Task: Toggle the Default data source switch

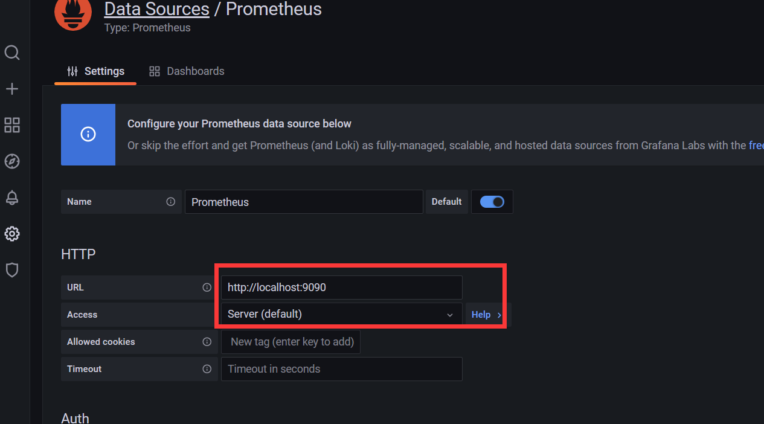Action: (492, 202)
